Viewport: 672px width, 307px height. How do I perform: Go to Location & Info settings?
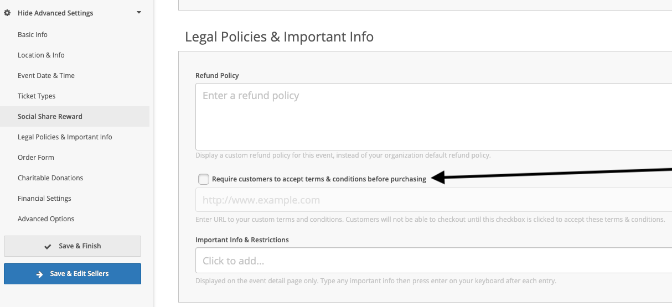tap(41, 55)
